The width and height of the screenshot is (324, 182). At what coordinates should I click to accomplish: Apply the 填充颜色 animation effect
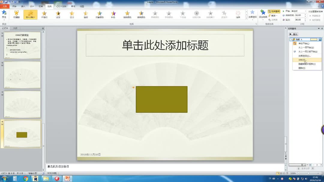tap(141, 13)
